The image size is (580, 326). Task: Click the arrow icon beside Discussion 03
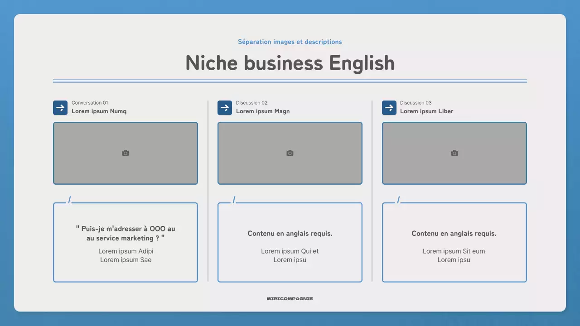(x=389, y=108)
